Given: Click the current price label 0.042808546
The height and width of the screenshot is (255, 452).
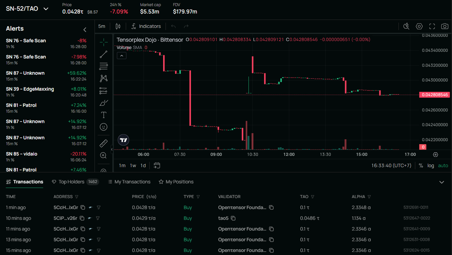Looking at the screenshot, I should [434, 95].
